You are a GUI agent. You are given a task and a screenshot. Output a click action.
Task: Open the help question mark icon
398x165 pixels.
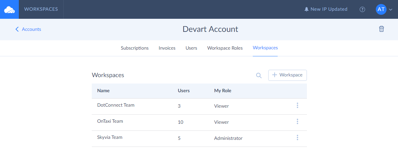[362, 9]
